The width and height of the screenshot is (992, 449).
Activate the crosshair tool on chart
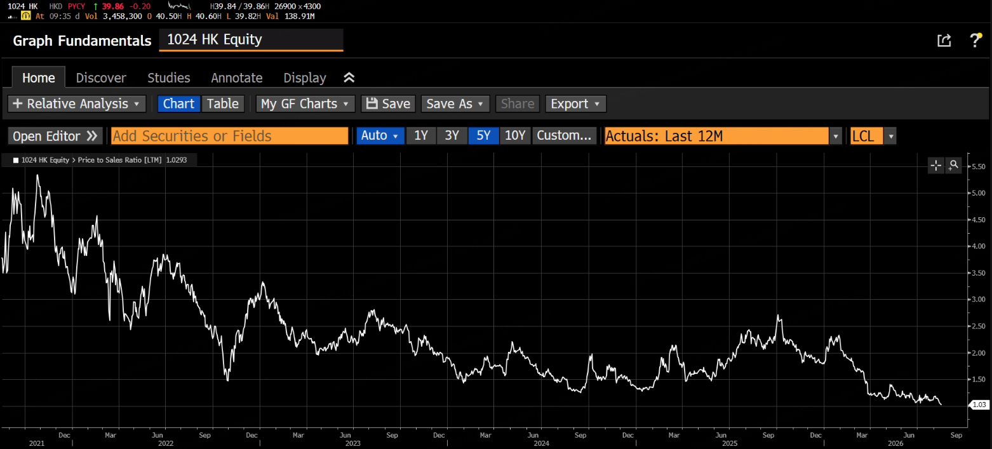point(936,166)
